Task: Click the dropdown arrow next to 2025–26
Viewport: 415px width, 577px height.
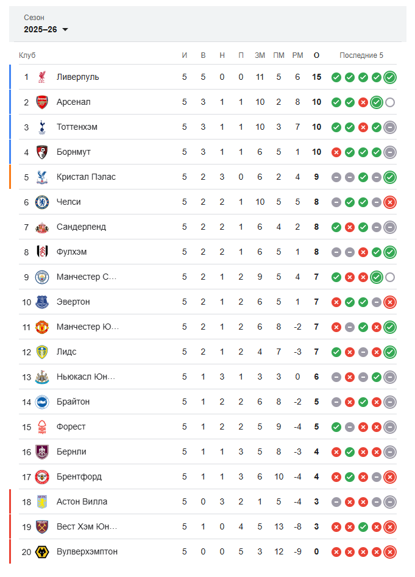Action: tap(65, 29)
